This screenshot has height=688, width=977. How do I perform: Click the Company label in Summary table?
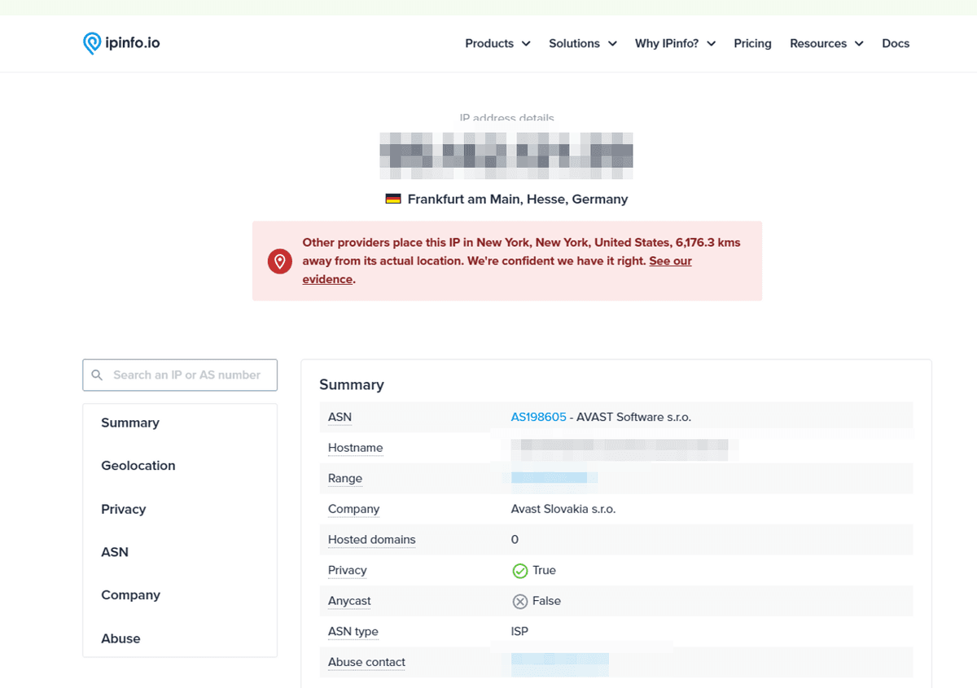click(x=353, y=509)
